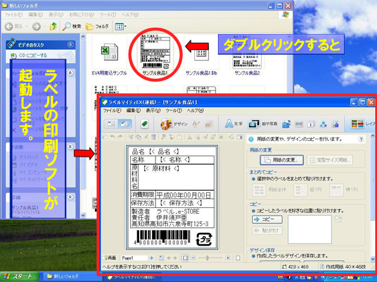Open ヘルプ menu in ラベルマイティ window
The image size is (377, 282).
click(x=196, y=110)
